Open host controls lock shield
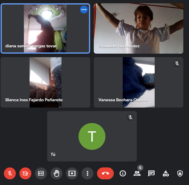Viewport: 189px width, 185px height. point(180,173)
